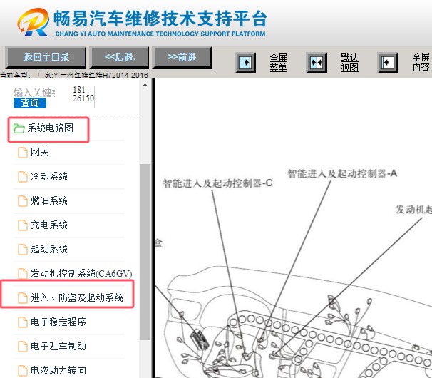Click the Chang Yi platform logo

pyautogui.click(x=33, y=22)
